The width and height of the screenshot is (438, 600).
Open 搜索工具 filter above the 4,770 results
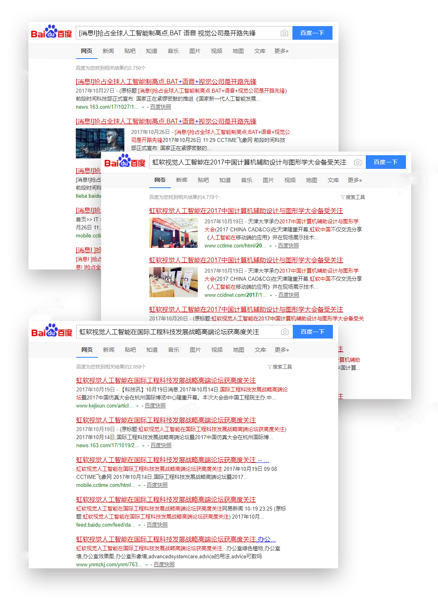(353, 197)
